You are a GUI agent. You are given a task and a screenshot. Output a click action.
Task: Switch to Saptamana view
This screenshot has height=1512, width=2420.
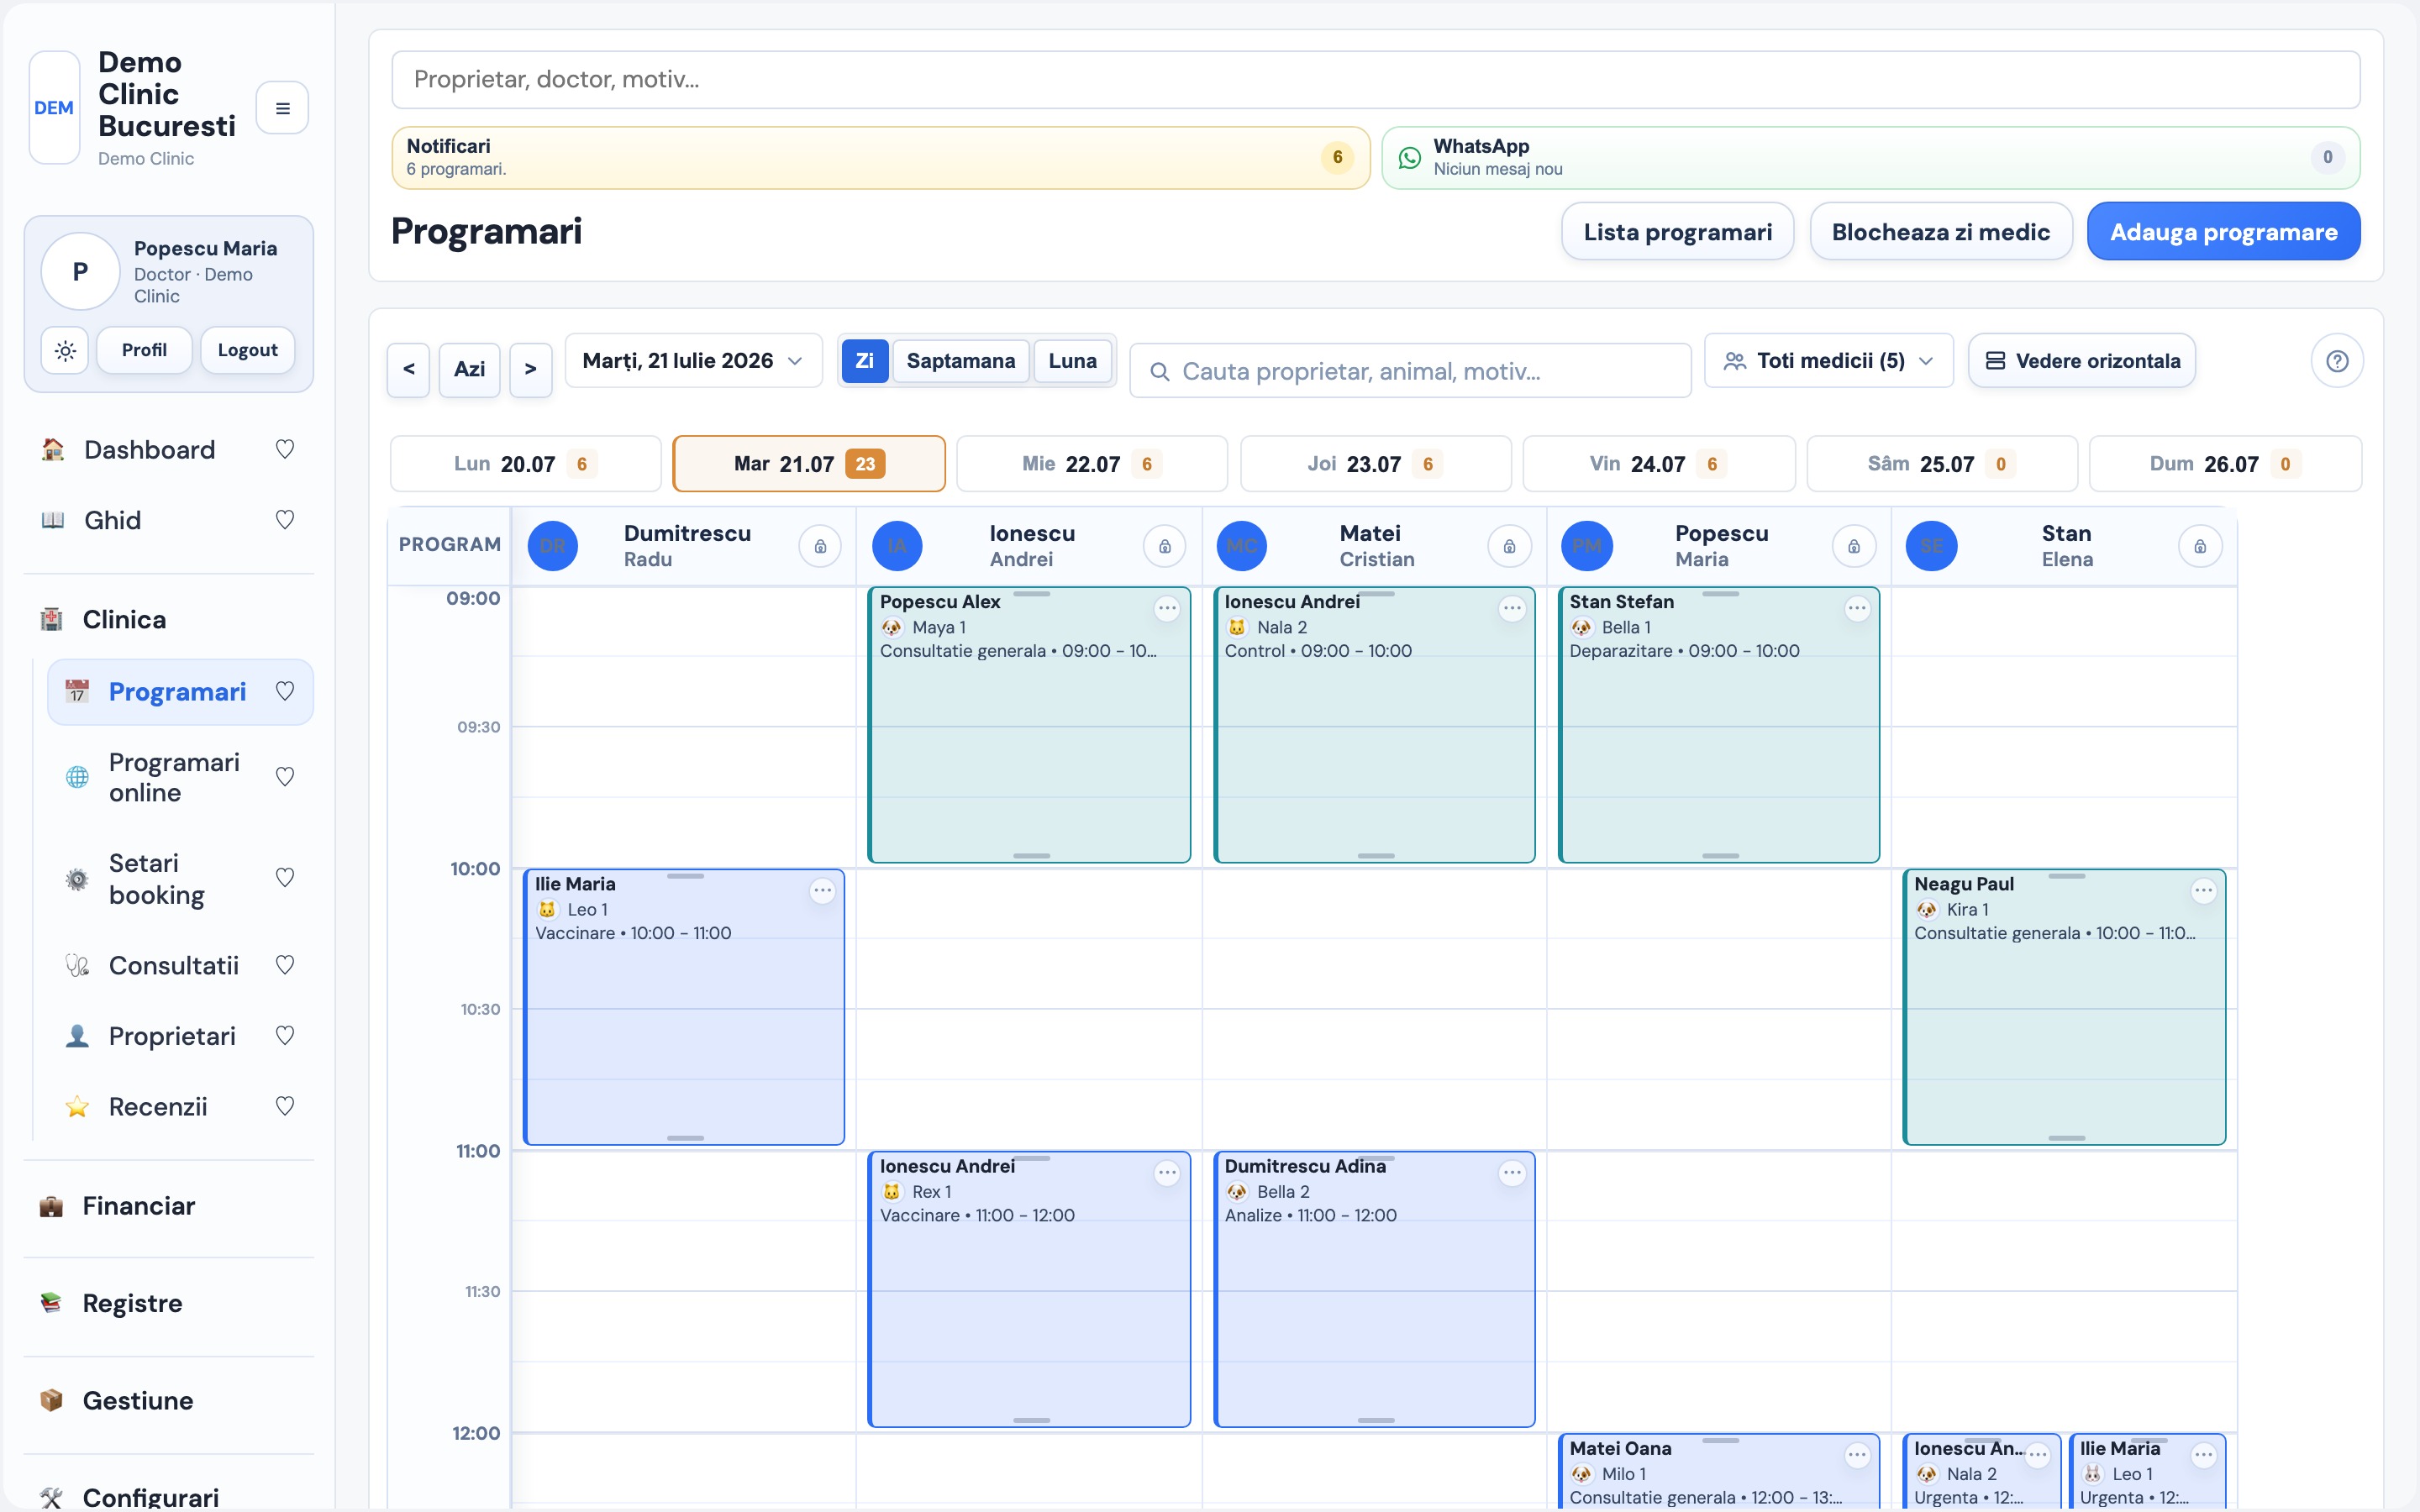960,360
